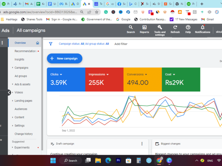Open Audiences in sidebar
Viewport: 222px width, 166px height.
coord(21,109)
